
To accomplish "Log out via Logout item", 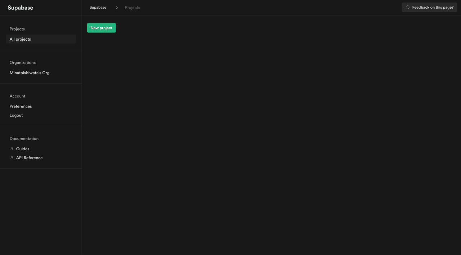I will (16, 115).
